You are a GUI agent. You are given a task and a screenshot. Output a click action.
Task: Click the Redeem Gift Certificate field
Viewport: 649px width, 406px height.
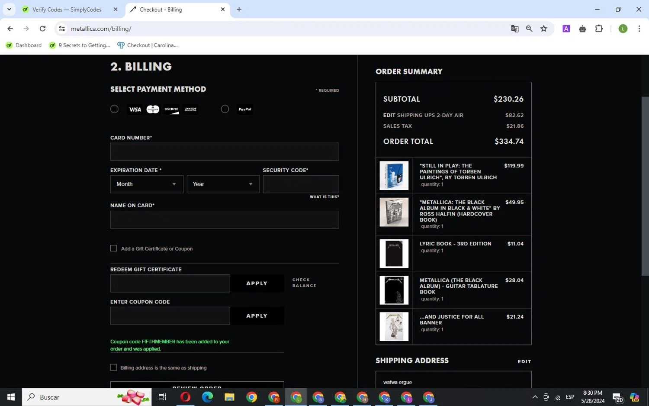(170, 284)
